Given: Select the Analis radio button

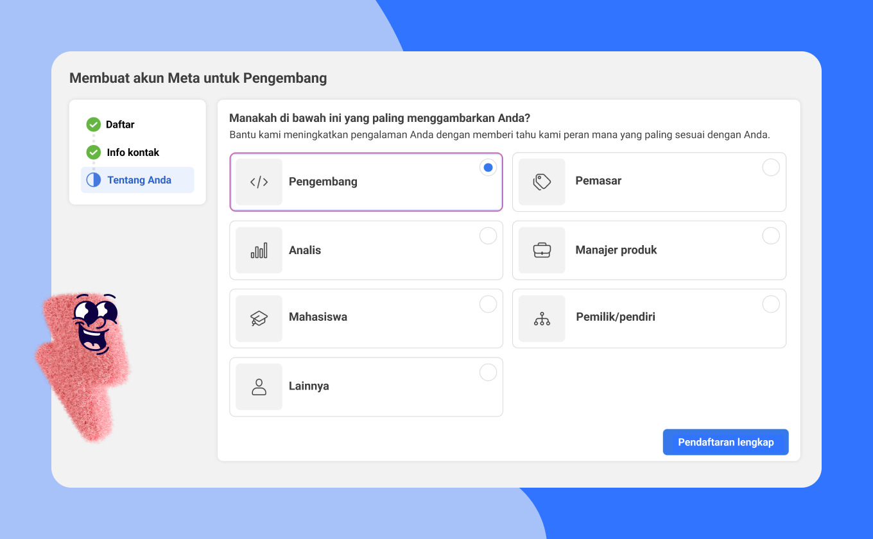Looking at the screenshot, I should [488, 235].
